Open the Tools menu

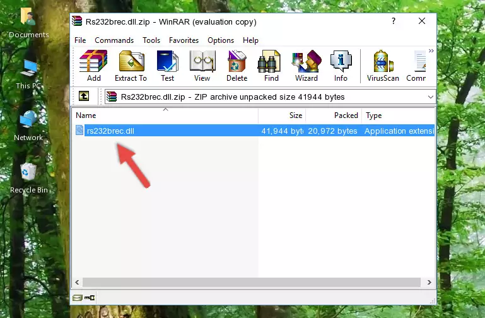click(151, 40)
